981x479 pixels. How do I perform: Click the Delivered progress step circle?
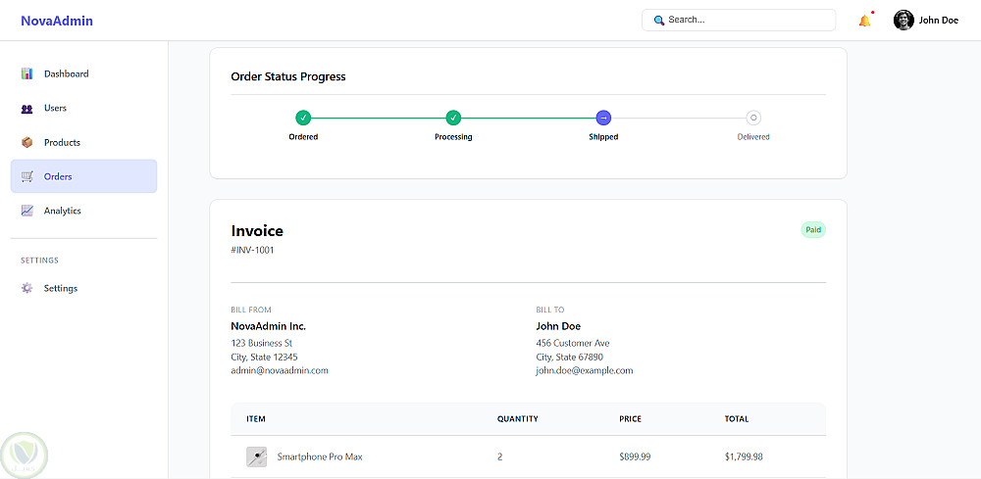tap(753, 118)
